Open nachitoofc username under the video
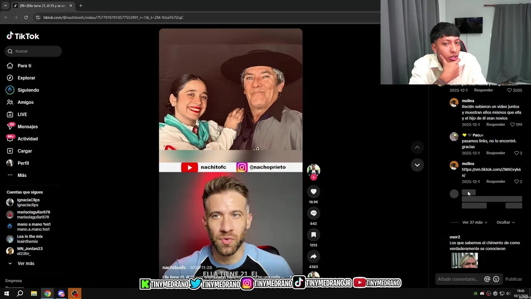Screen dimensions: 531x299 coord(174,267)
